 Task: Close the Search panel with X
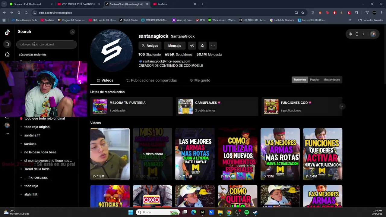72,32
